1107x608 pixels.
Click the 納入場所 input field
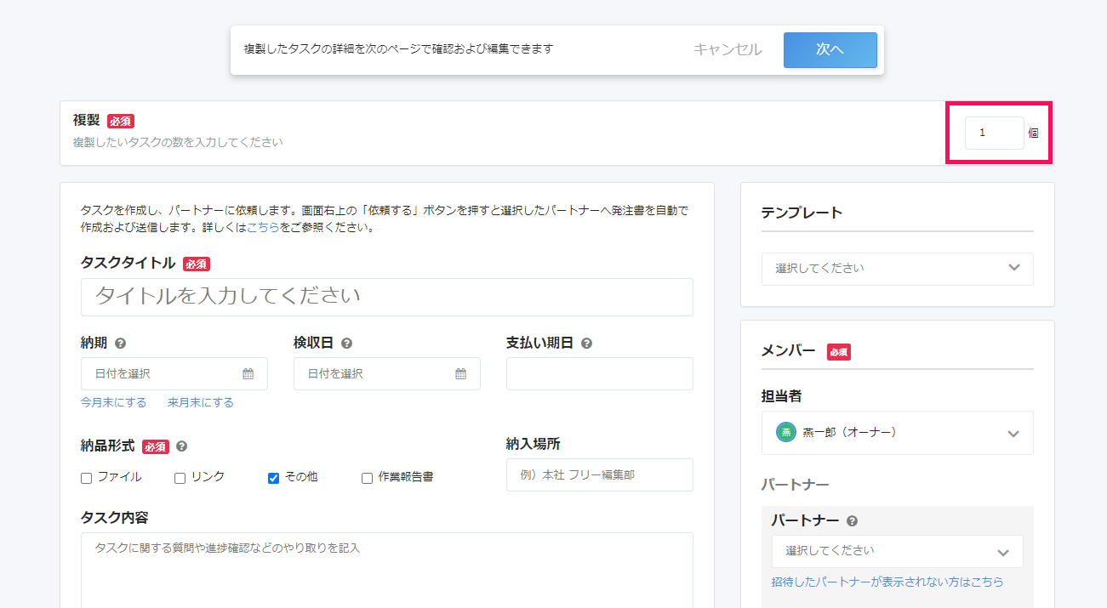[x=599, y=474]
